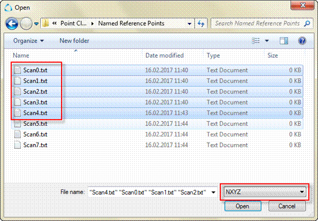The image size is (318, 221).
Task: Select Scan7.txt file
Action: [x=157, y=145]
